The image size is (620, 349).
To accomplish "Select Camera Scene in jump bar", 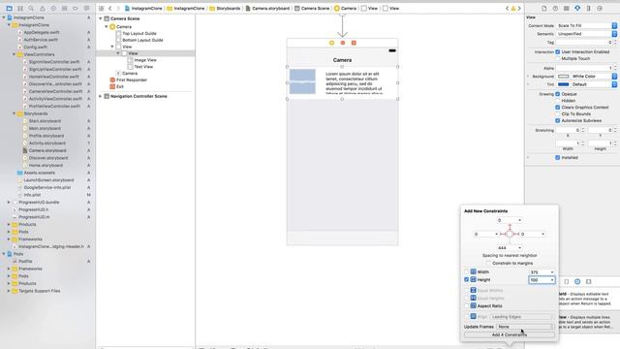I will point(312,8).
